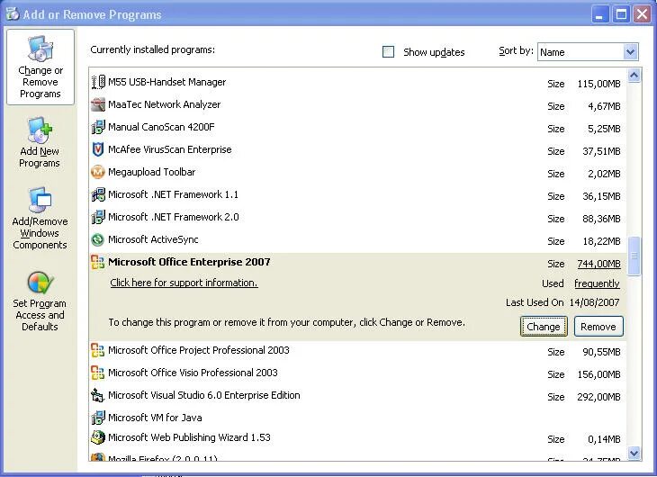The height and width of the screenshot is (477, 657).
Task: Click the Office Project Professional 2003 icon
Action: [x=98, y=350]
